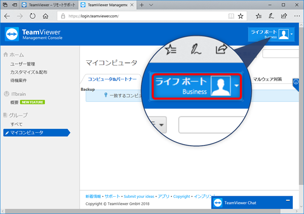This screenshot has width=304, height=214.
Task: Open a new browser tab
Action: (x=142, y=5)
